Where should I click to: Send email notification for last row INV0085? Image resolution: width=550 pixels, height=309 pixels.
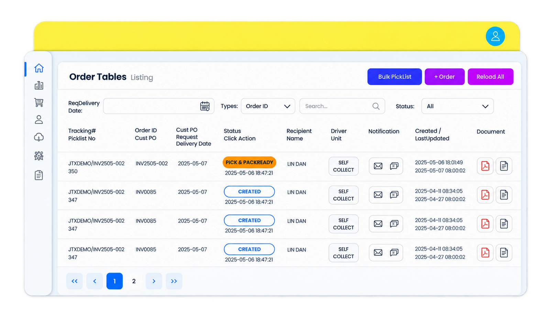click(x=378, y=253)
